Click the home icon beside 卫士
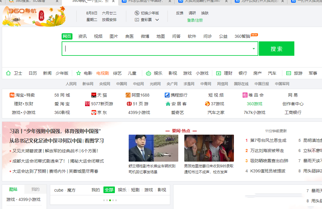This screenshot has height=209, width=322. point(8,73)
